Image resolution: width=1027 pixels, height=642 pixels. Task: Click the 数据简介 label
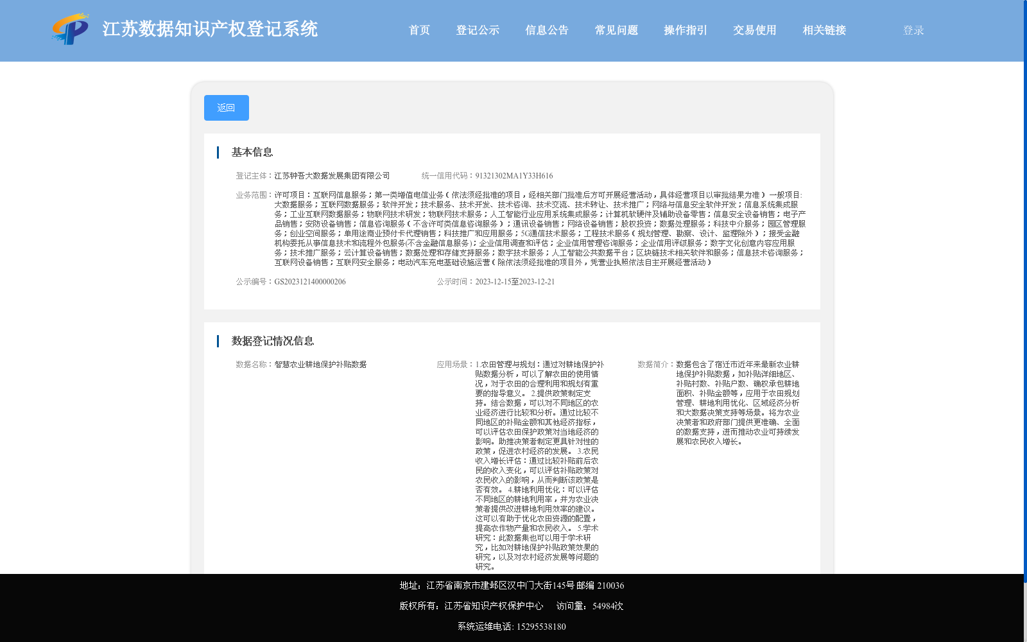[x=656, y=365]
